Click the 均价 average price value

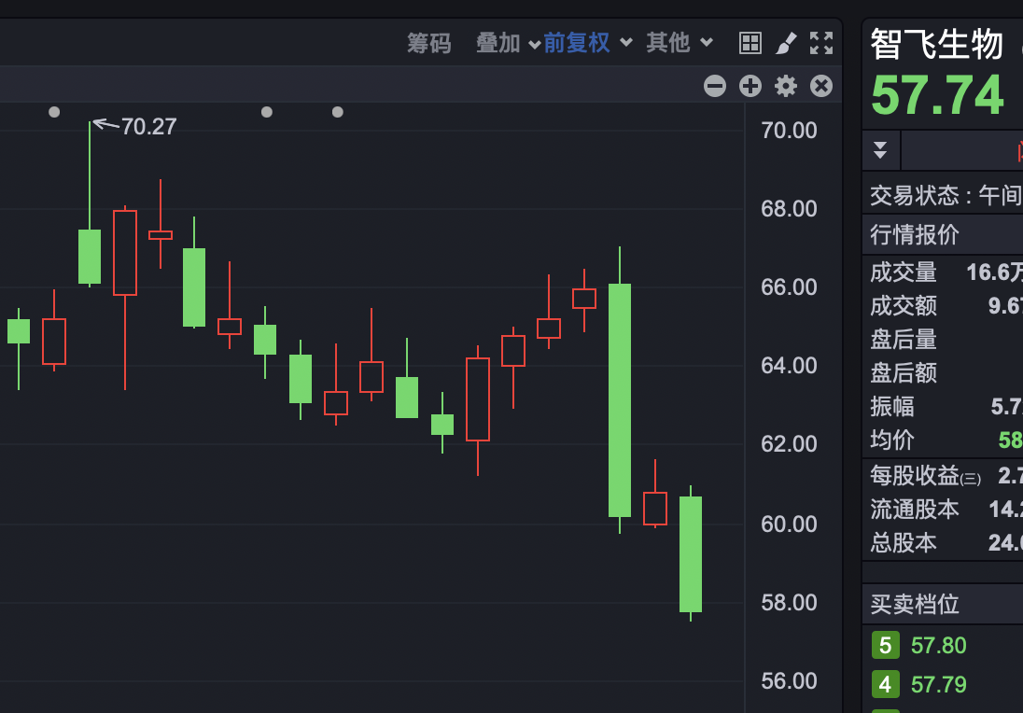click(1011, 440)
